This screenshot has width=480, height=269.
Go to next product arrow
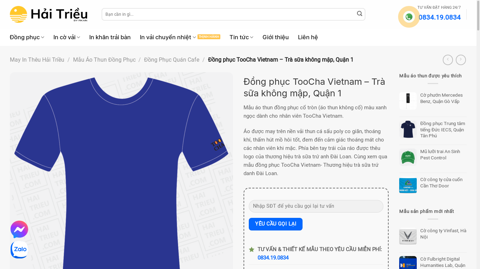[461, 60]
